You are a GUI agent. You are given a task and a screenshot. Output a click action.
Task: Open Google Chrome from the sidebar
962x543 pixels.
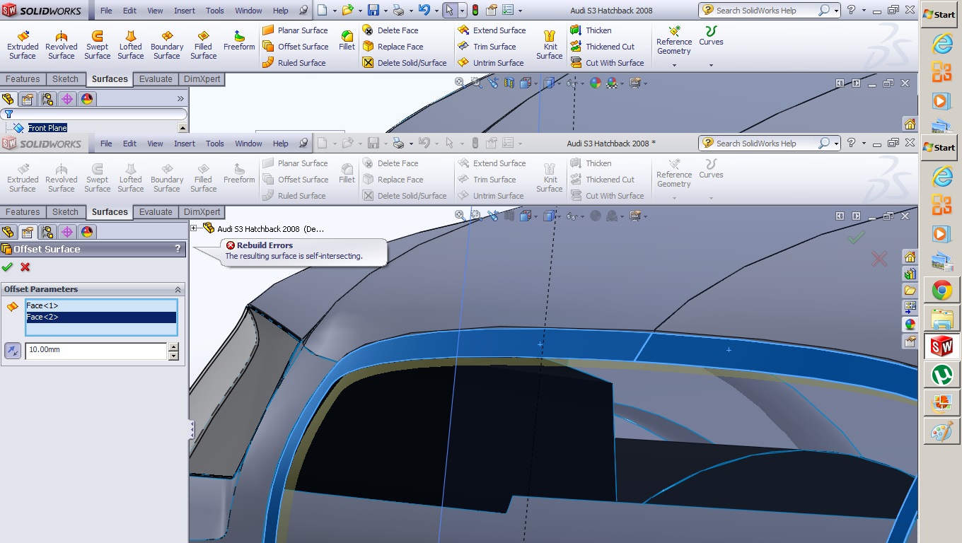[941, 289]
